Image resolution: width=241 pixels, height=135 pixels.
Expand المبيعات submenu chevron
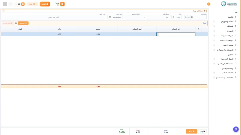click(x=214, y=31)
